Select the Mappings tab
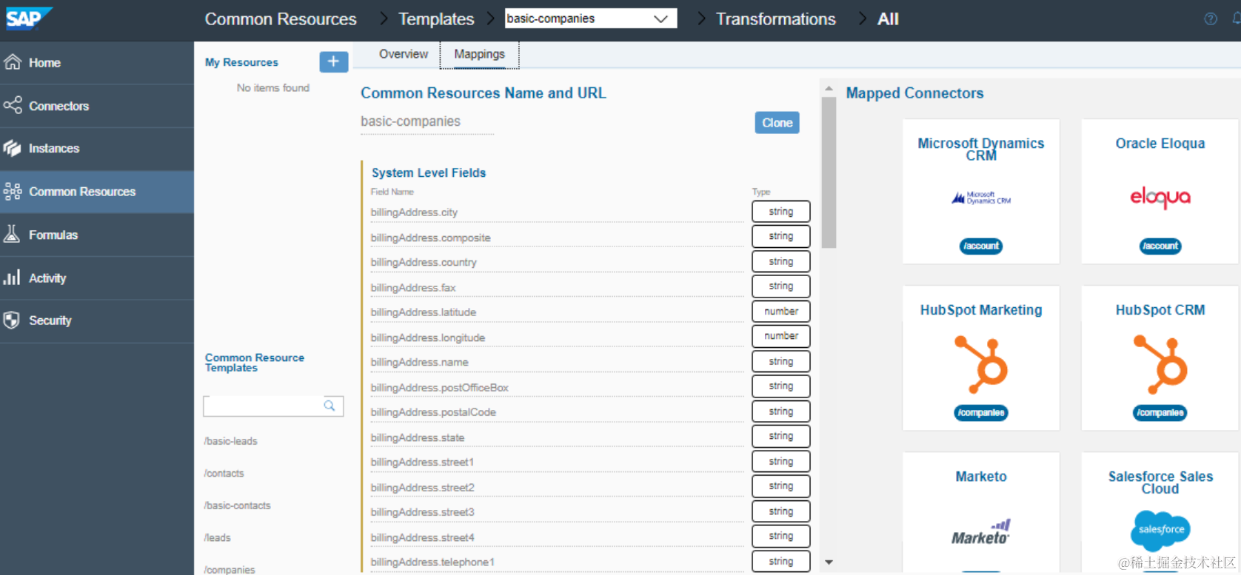 [x=480, y=55]
